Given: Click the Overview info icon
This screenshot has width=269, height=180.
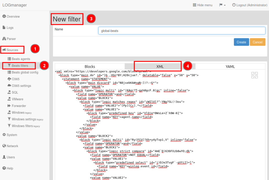Looking at the screenshot, I should 4,16.
